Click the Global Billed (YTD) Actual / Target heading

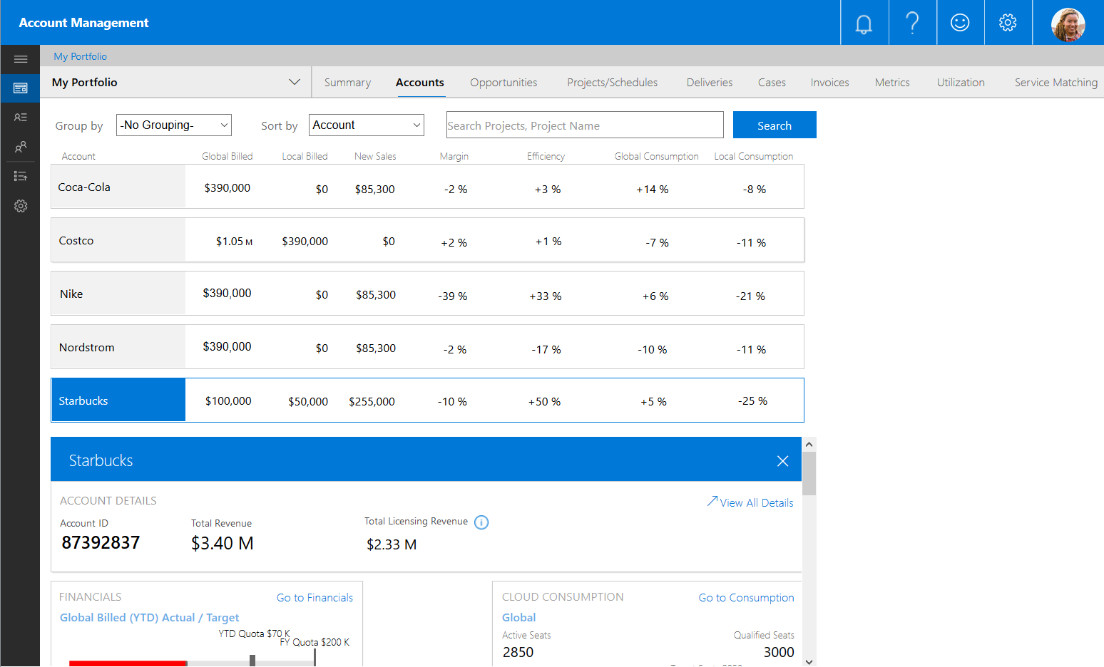click(149, 618)
